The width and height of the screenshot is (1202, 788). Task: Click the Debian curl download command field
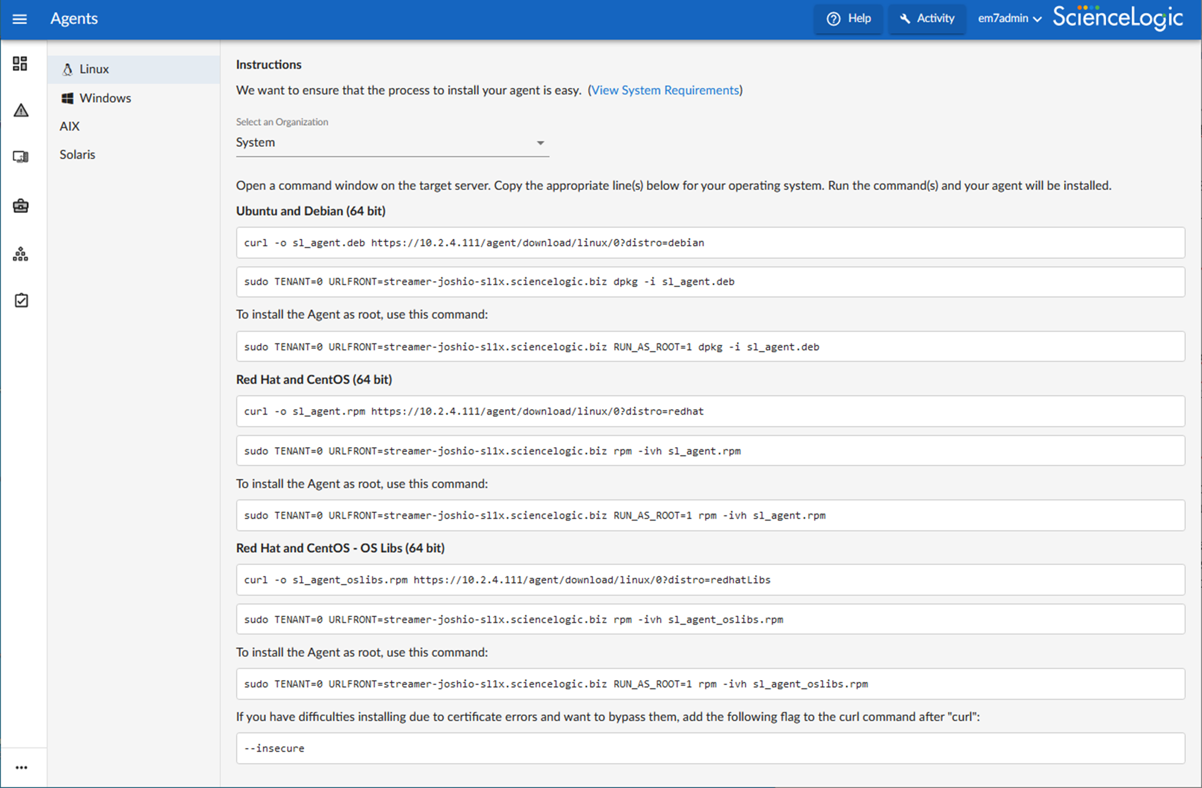(710, 242)
